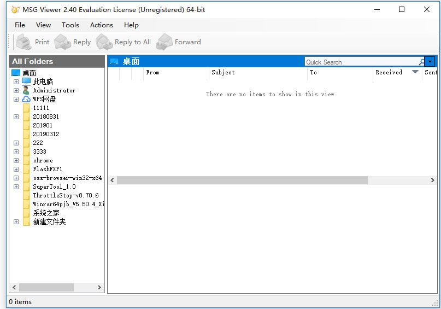Open the Actions menu
The image size is (441, 309).
[x=101, y=25]
